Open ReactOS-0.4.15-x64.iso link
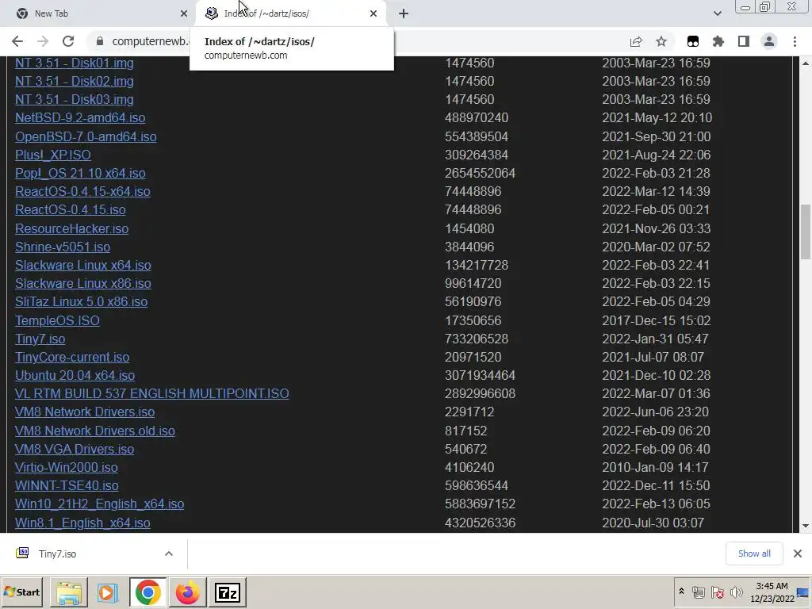Screen dimensions: 812x609 [82, 192]
